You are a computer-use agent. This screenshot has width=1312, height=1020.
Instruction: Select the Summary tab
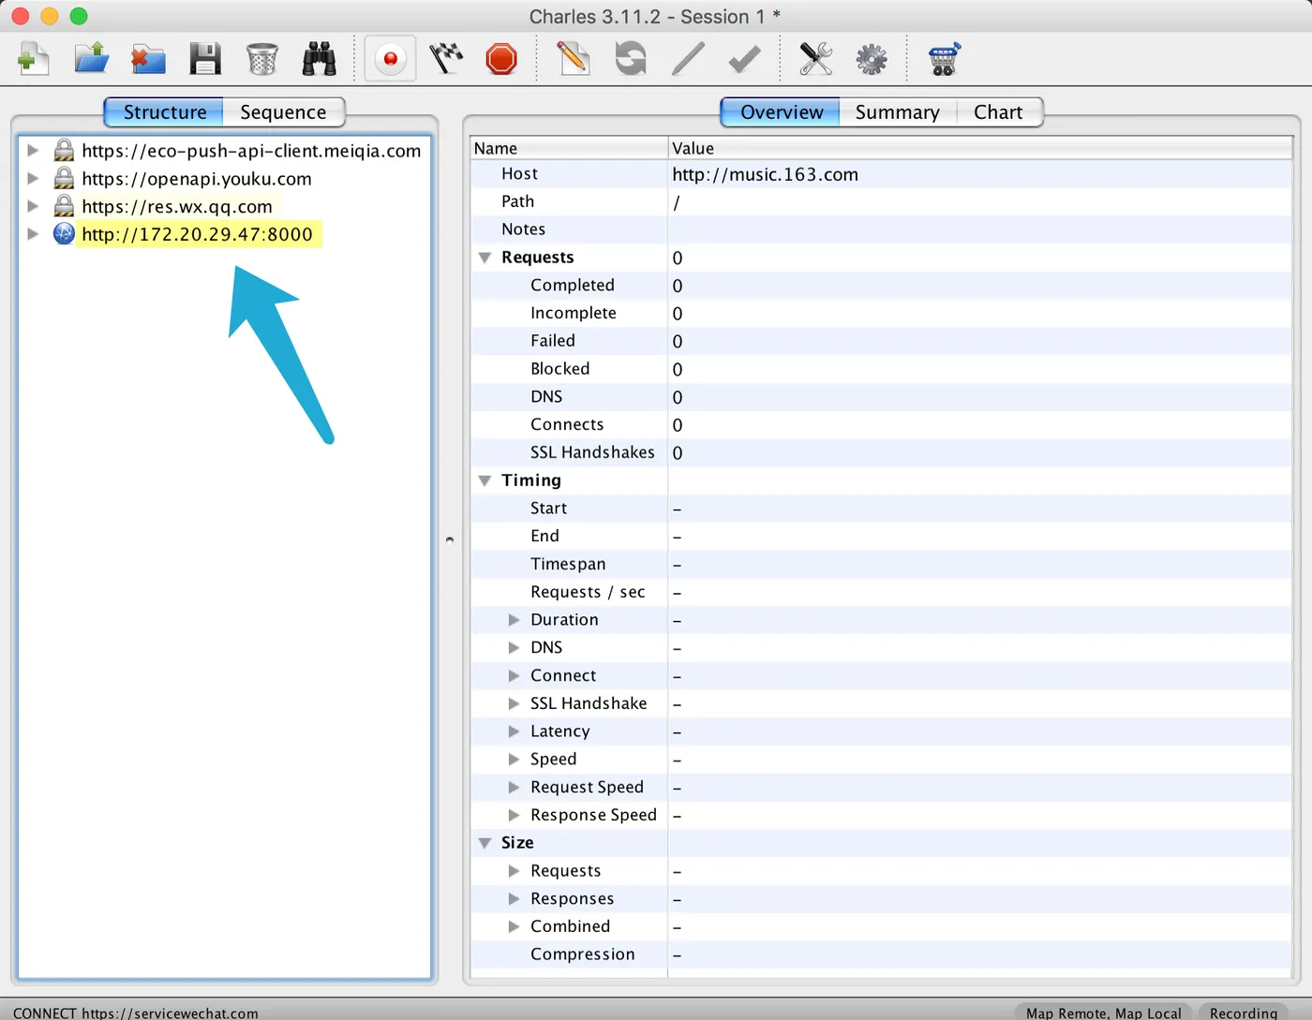pyautogui.click(x=897, y=112)
